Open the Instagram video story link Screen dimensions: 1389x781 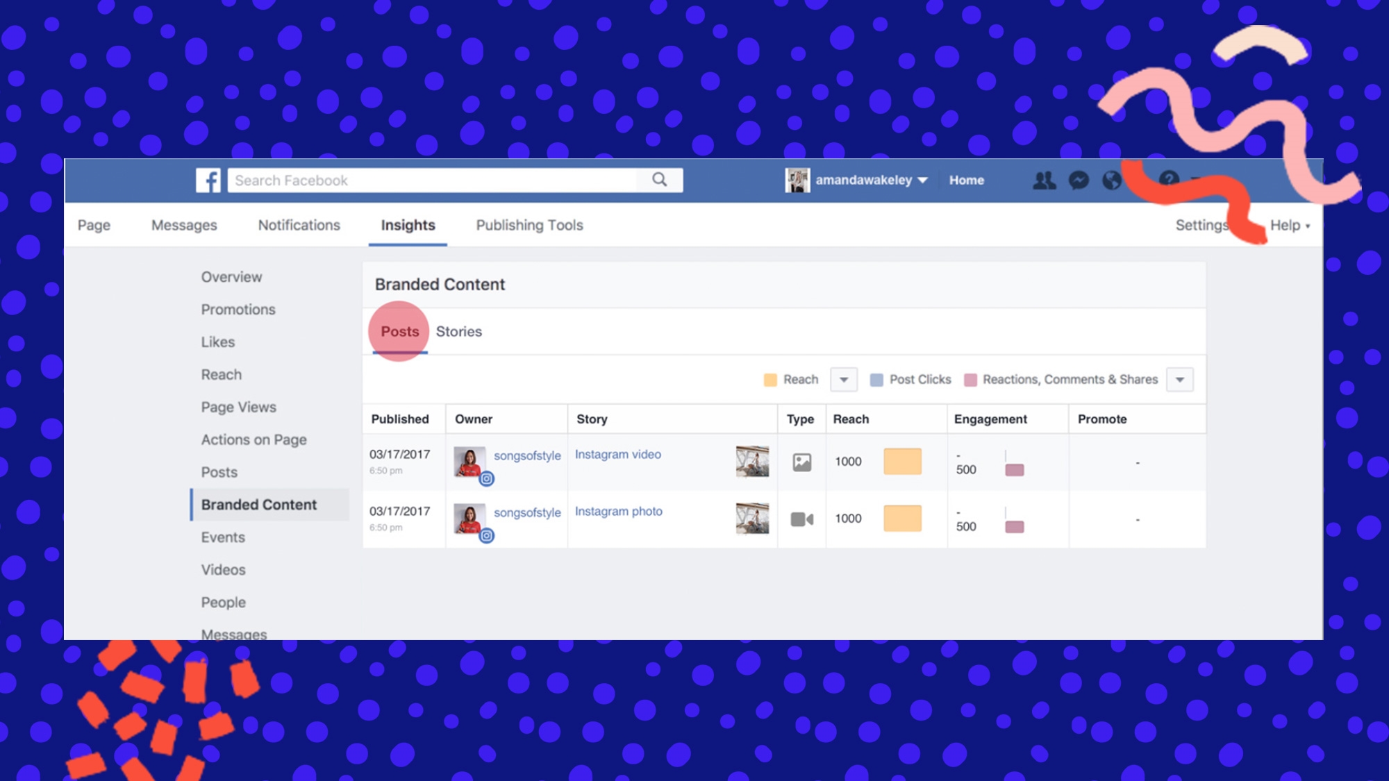[x=617, y=455]
